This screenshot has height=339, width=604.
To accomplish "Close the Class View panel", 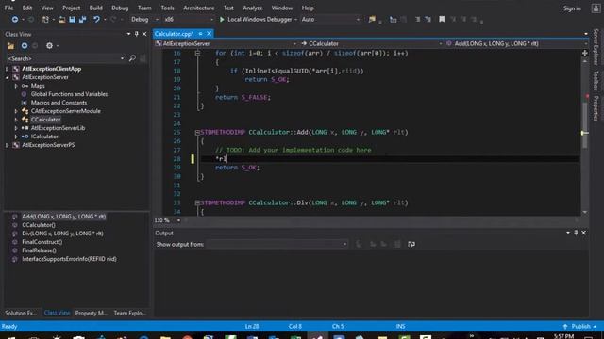I will pyautogui.click(x=144, y=34).
